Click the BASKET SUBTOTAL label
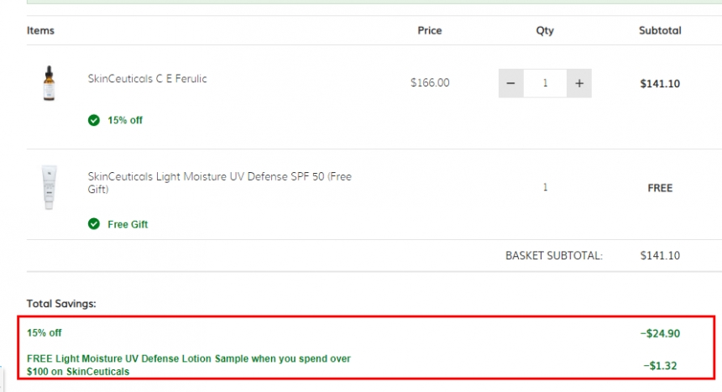 (554, 256)
